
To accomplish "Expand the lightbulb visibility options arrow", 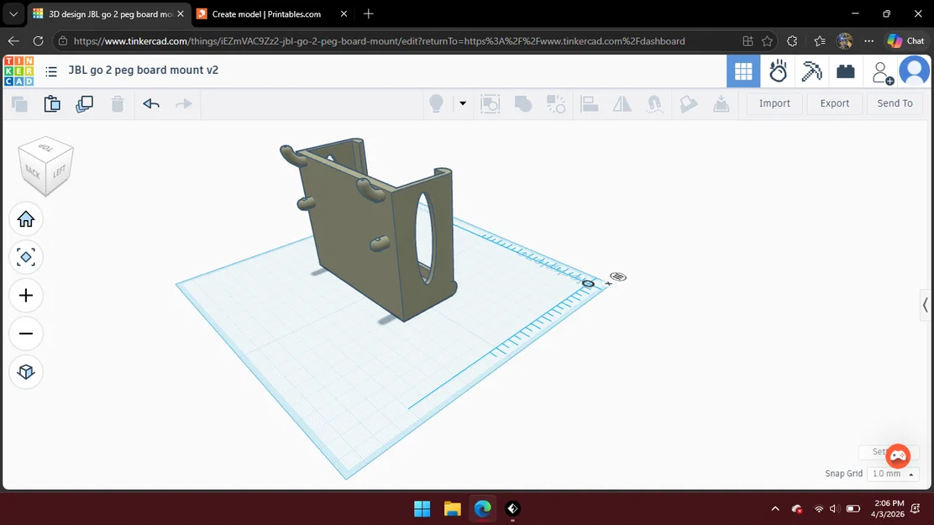I will [461, 103].
